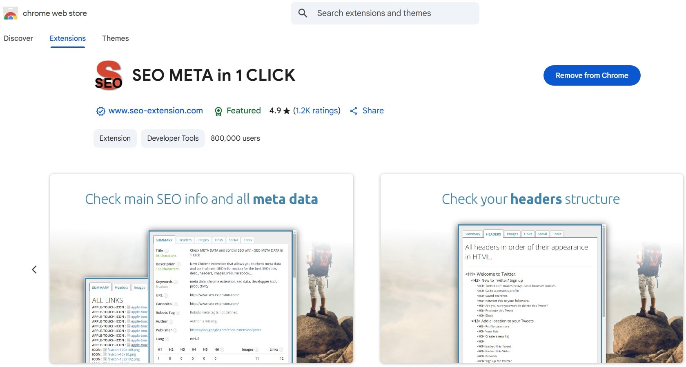The image size is (686, 367).
Task: Click the verified publisher badge
Action: point(100,111)
